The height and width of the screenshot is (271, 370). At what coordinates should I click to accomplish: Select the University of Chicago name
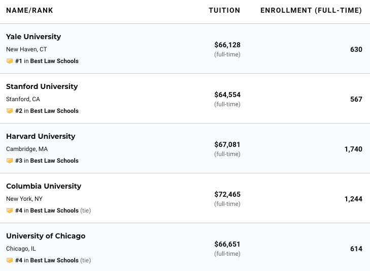[46, 236]
